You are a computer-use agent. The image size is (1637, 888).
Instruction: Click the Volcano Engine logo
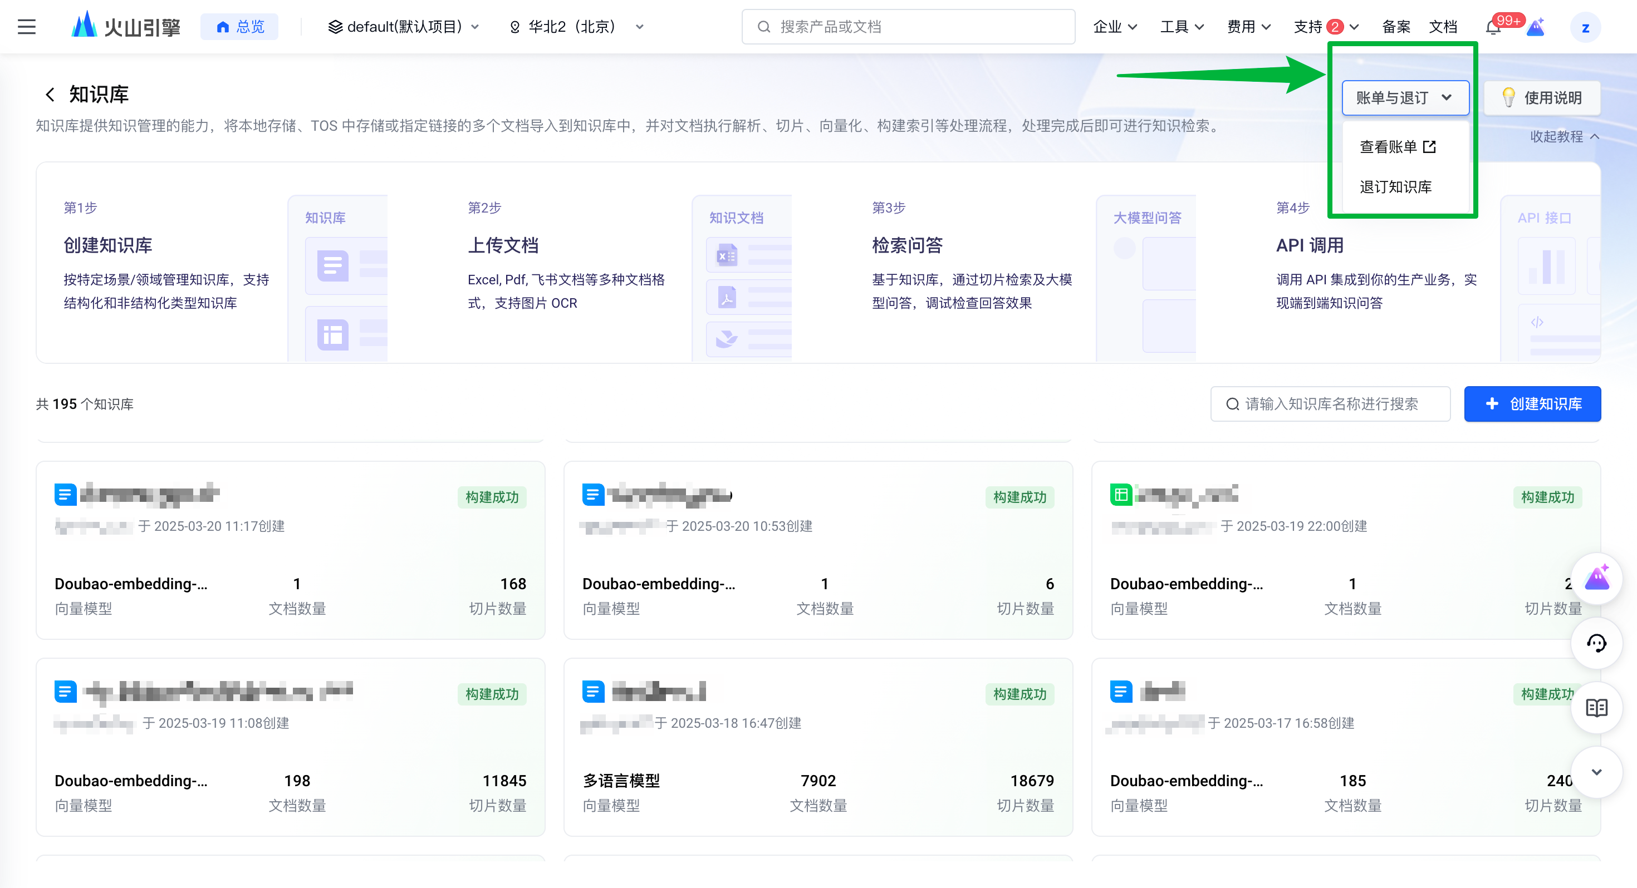coord(126,27)
